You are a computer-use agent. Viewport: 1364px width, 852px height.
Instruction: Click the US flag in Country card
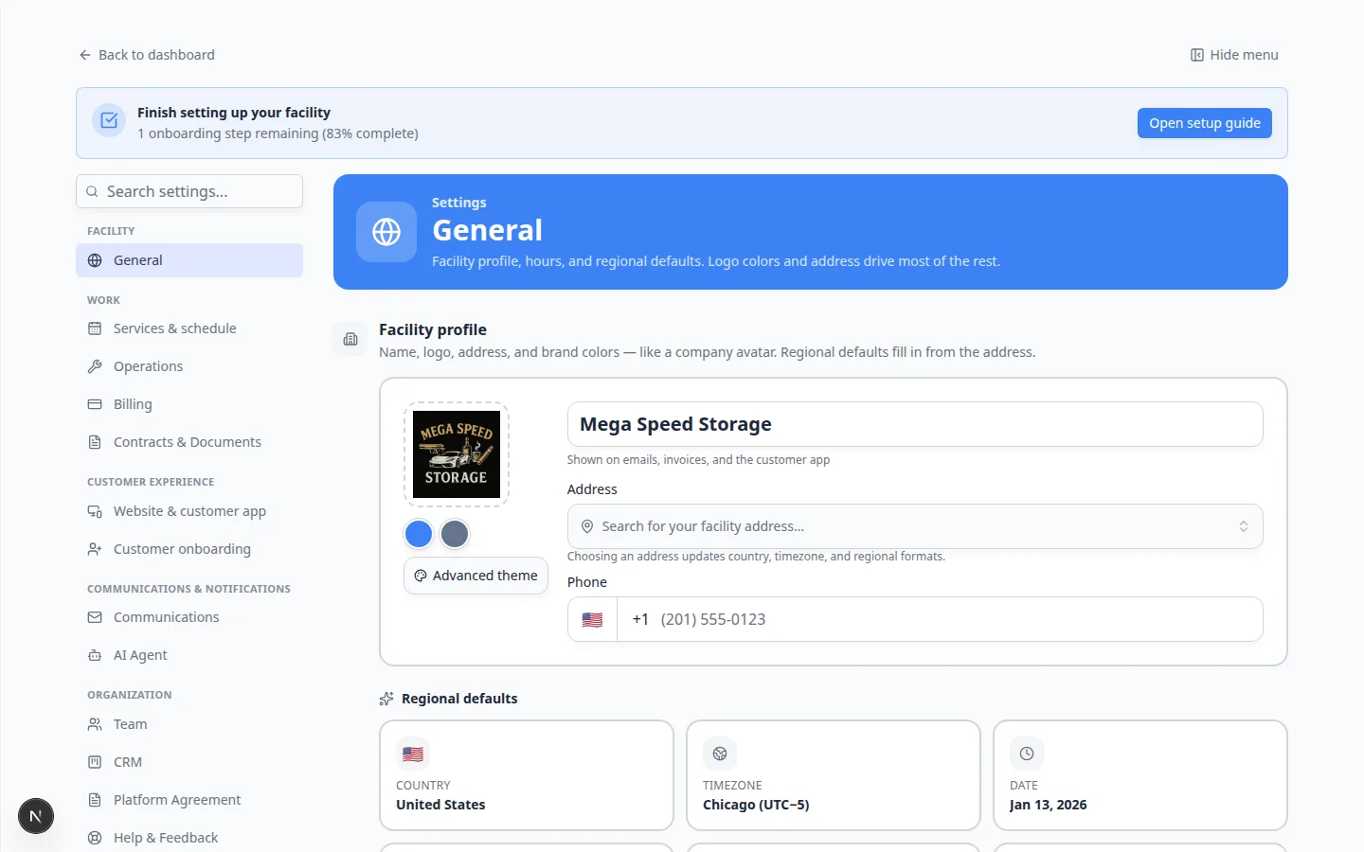(x=413, y=754)
